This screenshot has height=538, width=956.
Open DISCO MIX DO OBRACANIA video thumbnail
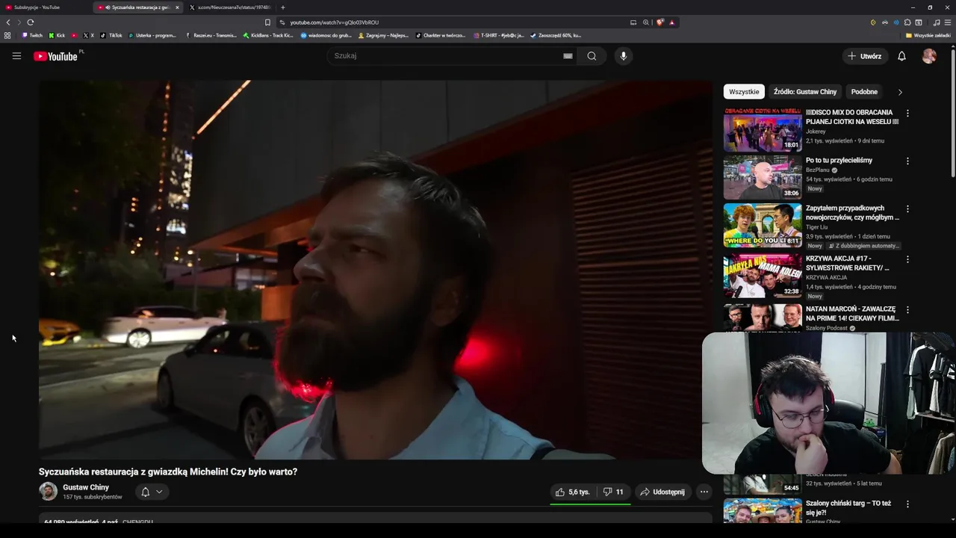pos(763,130)
